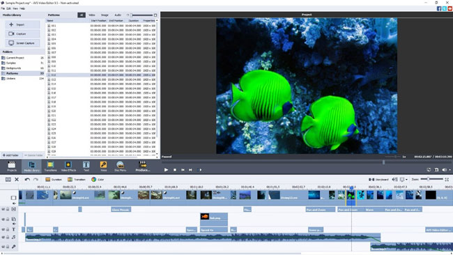This screenshot has width=453, height=255.
Task: Open the Media Library section
Action: click(x=31, y=167)
